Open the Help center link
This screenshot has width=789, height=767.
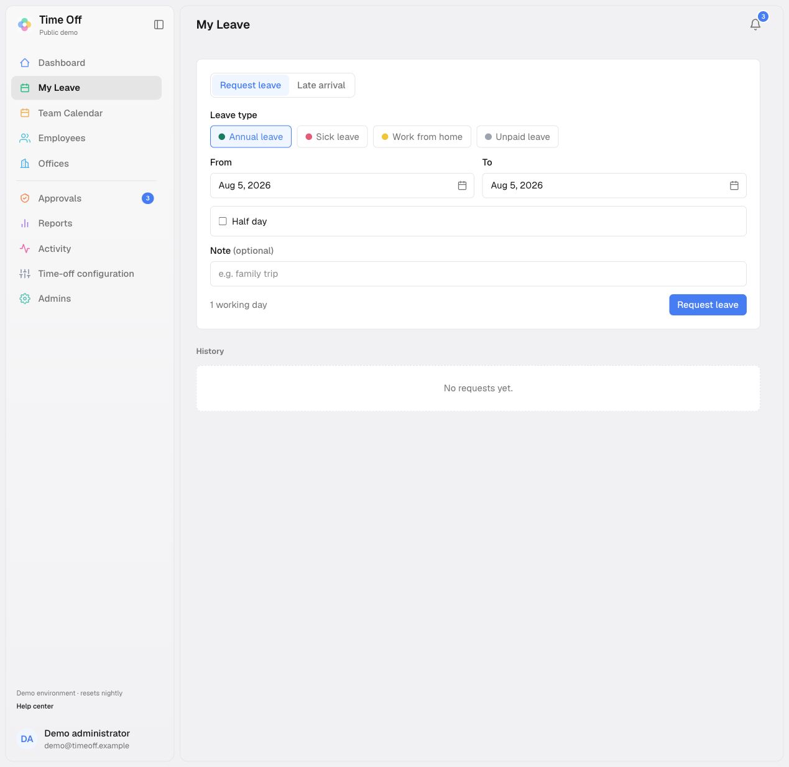click(35, 706)
